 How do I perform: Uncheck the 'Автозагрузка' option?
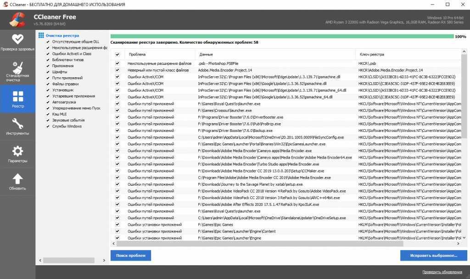48,102
